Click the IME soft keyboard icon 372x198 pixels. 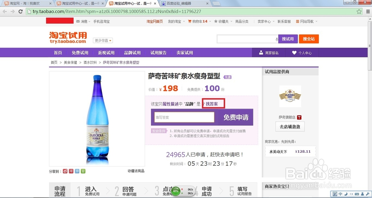click(356, 194)
